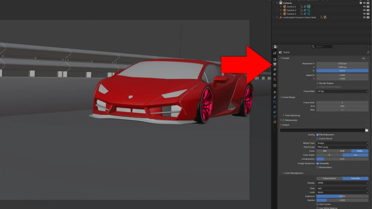Open the Render properties tab icon
Viewport: 372px width, 209px height.
275,59
